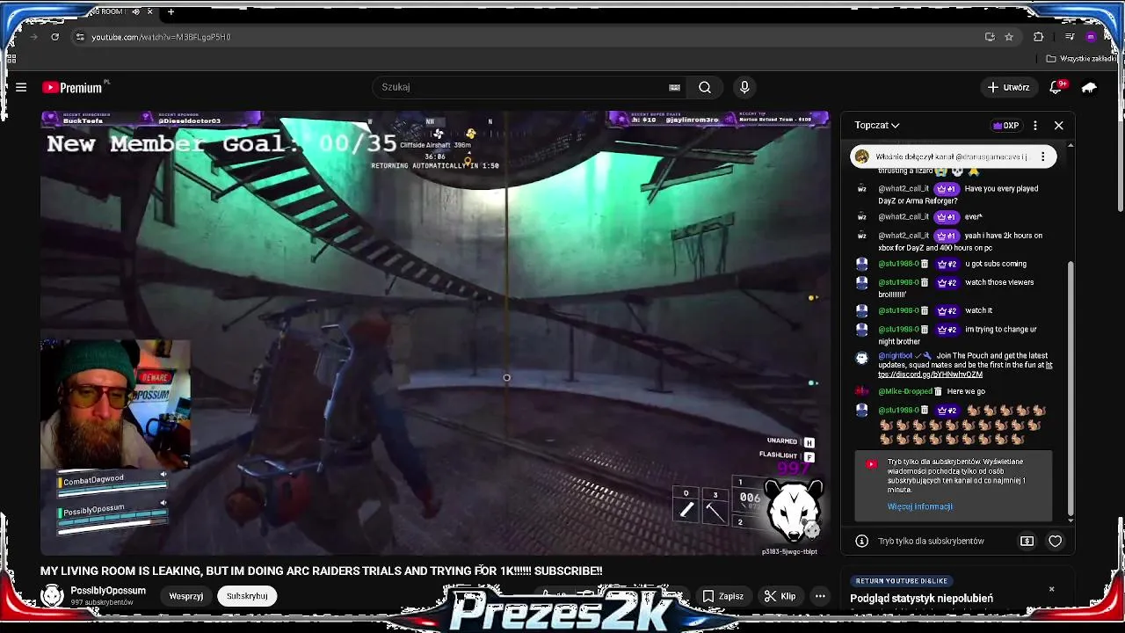
Task: Click the chat info circle icon
Action: tap(862, 541)
